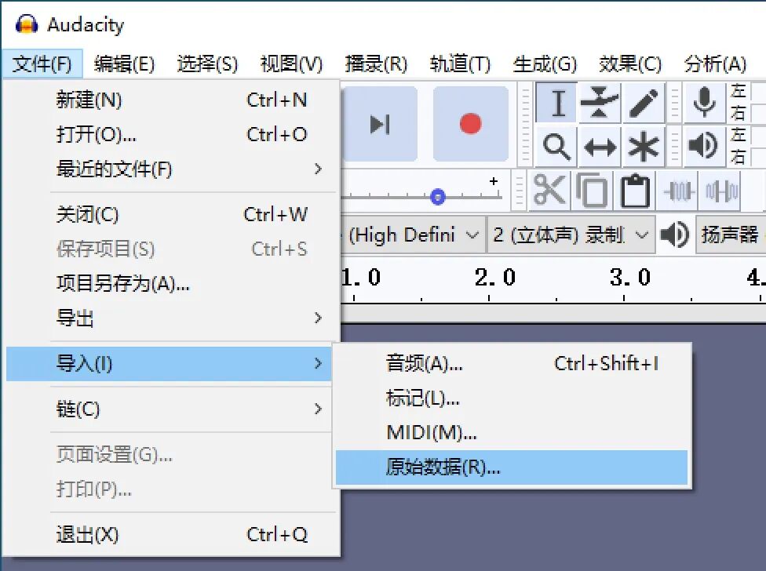Click the Copy icon
This screenshot has height=571, width=766.
592,191
